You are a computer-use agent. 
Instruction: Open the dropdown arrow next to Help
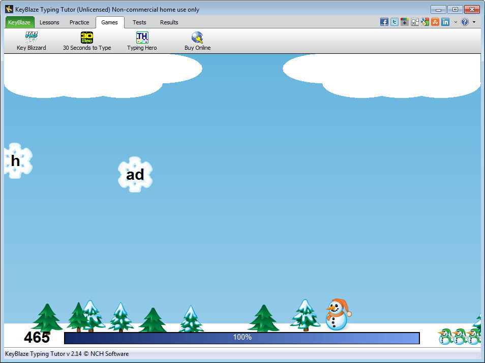[x=474, y=22]
